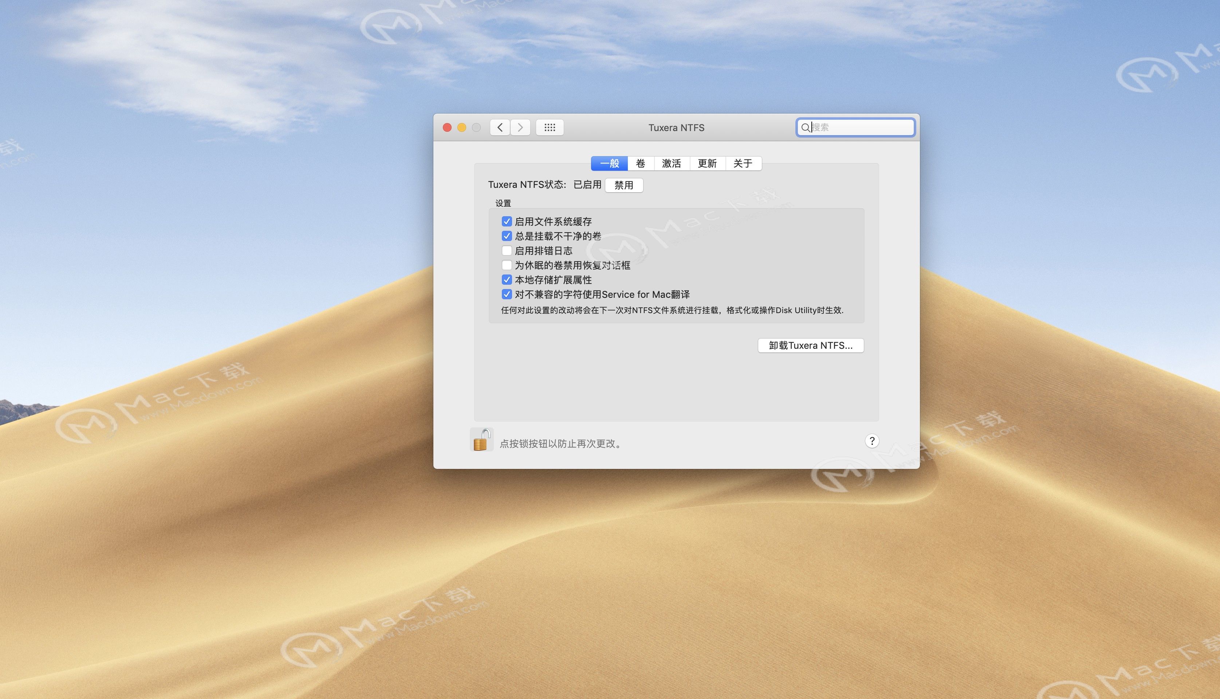The width and height of the screenshot is (1220, 699).
Task: Switch to the 卷 tab
Action: pyautogui.click(x=641, y=163)
